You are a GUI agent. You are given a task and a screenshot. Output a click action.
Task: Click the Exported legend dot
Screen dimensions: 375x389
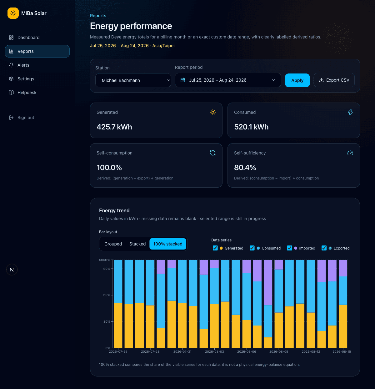(330, 248)
